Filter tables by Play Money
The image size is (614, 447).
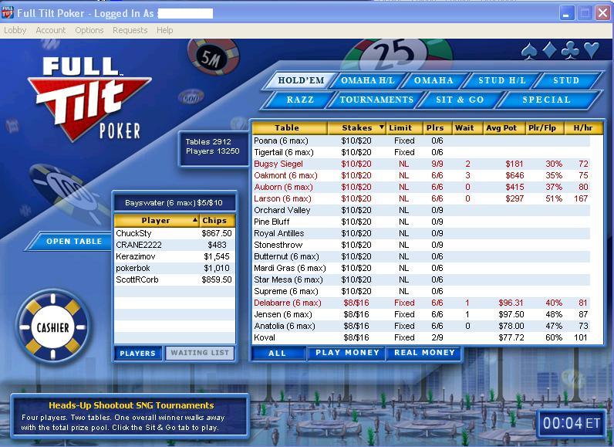(347, 353)
